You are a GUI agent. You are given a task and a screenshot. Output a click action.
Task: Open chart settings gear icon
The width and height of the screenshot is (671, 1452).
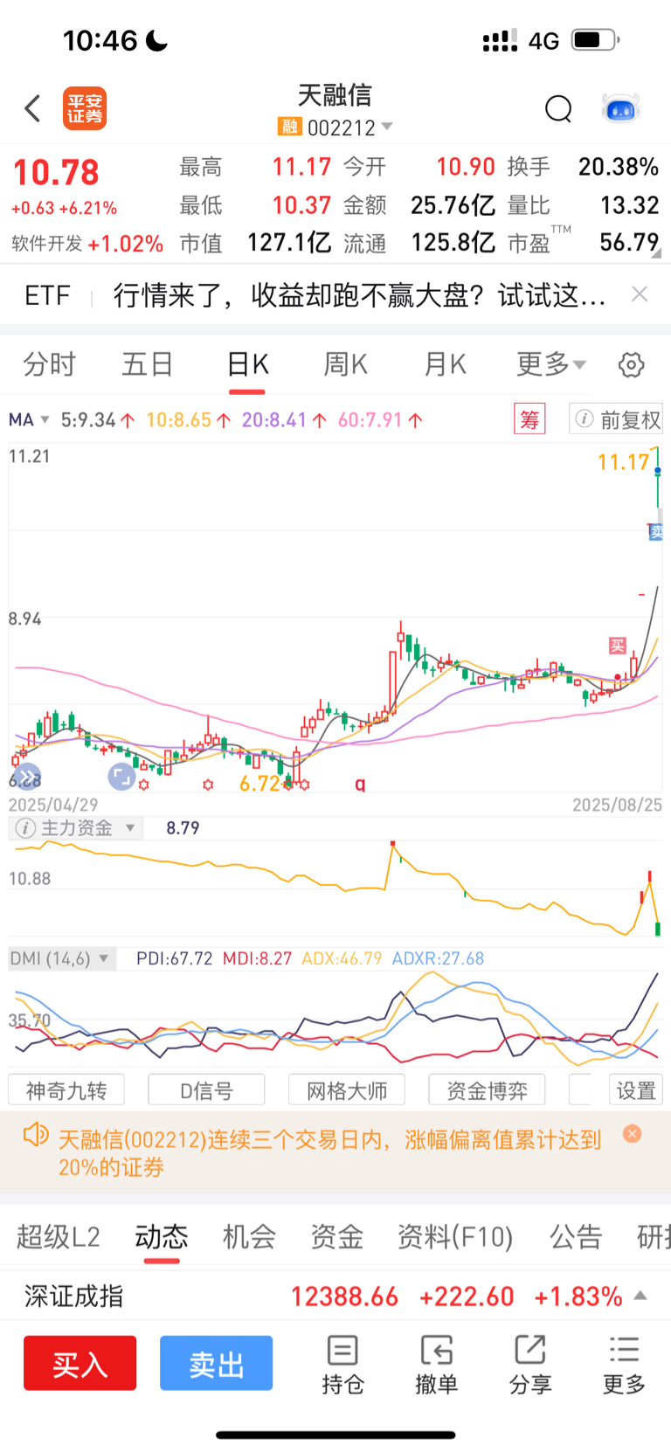(x=631, y=364)
